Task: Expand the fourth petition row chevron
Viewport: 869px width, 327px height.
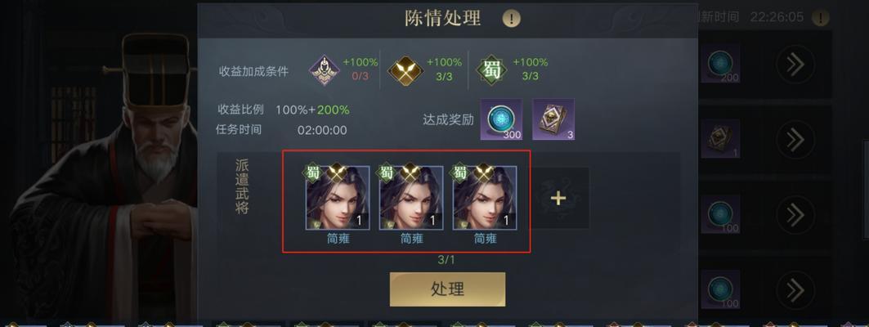Action: pyautogui.click(x=795, y=289)
